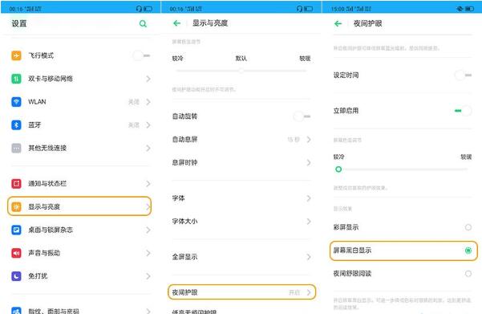Go back from 夜间护眼 screen
Screen dimensions: 482x314
pos(338,24)
